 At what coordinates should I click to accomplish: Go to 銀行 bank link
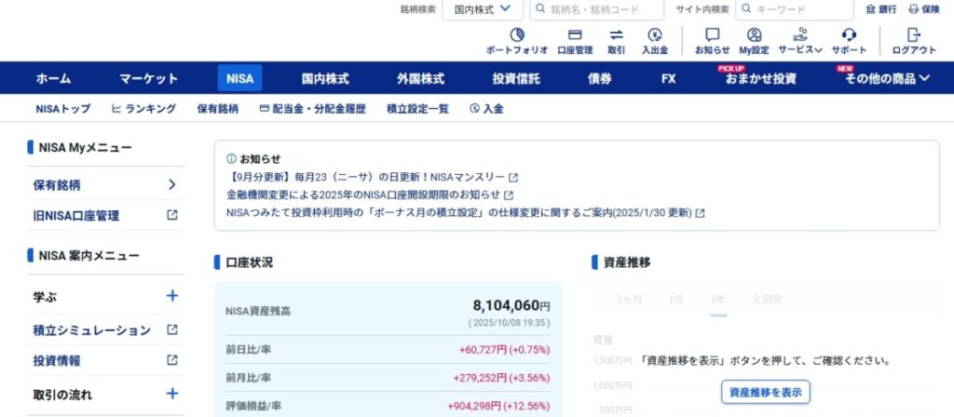point(881,9)
